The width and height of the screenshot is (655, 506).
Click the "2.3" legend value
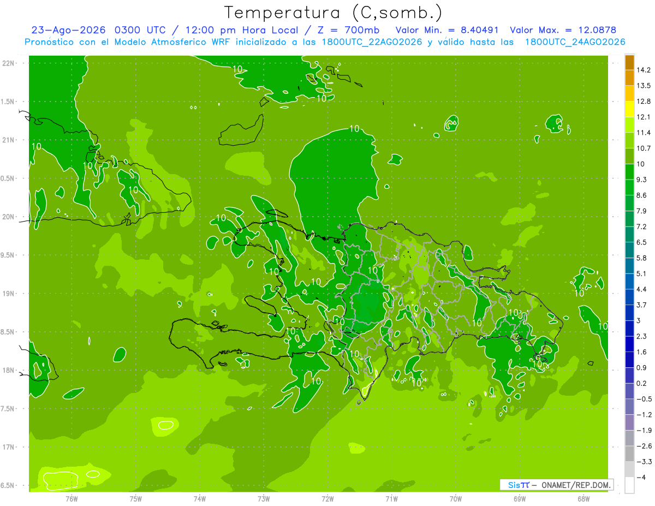[x=642, y=336]
